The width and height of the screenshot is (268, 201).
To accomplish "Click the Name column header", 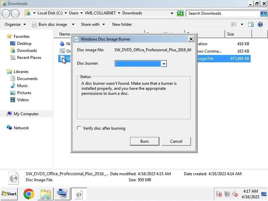I will pos(65,34).
